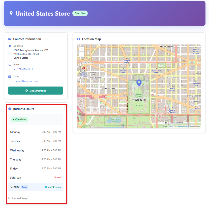Screen dimensions: 209x206
Task: Click the Open 24 hours text for Sunday
Action: [53, 187]
